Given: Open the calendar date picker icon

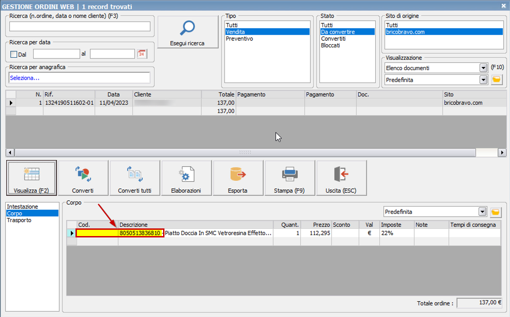Looking at the screenshot, I should [x=142, y=54].
